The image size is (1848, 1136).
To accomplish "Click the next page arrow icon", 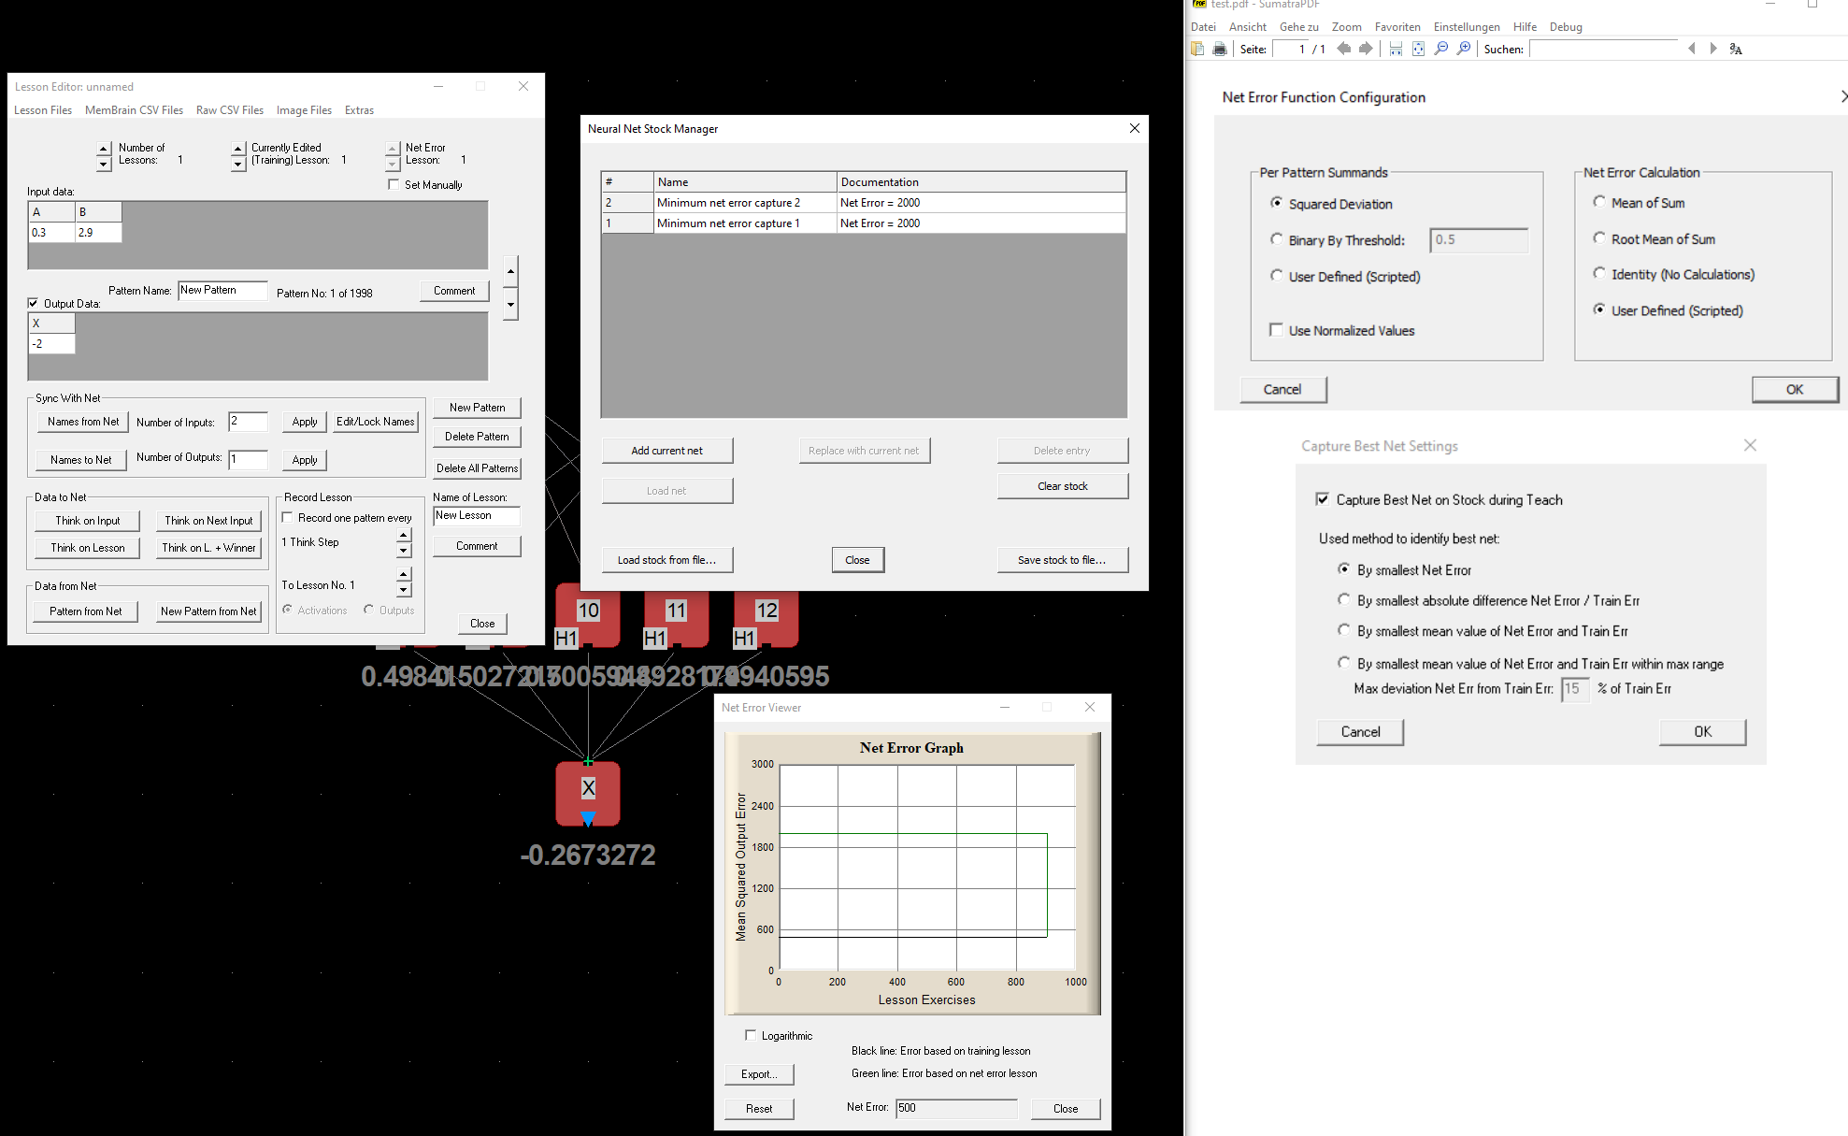I will click(1366, 49).
